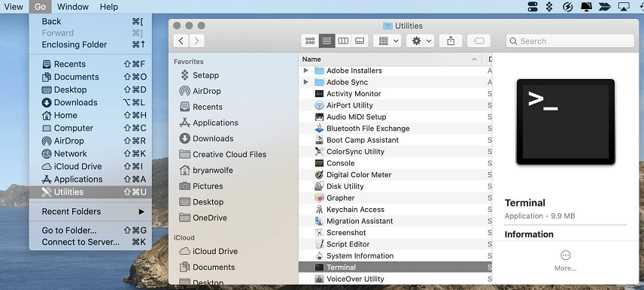The image size is (644, 290).
Task: Click the Share toolbar button
Action: click(x=451, y=41)
